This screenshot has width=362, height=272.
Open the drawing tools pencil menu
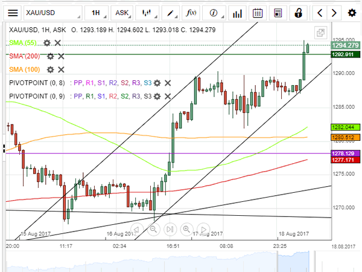(x=172, y=12)
